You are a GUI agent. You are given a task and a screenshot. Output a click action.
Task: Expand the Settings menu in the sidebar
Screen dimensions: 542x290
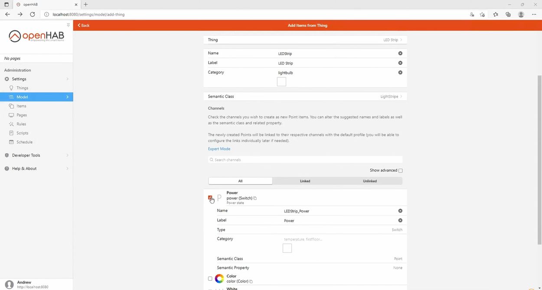point(19,79)
